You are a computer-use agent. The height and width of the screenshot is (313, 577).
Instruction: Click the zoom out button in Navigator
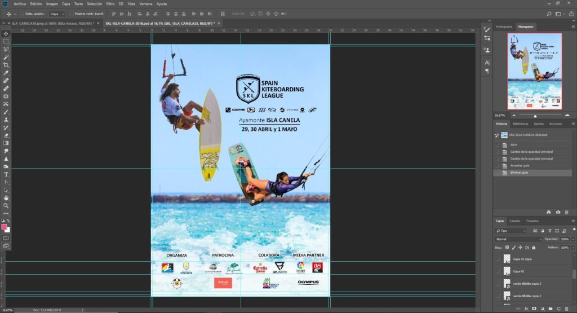[514, 115]
